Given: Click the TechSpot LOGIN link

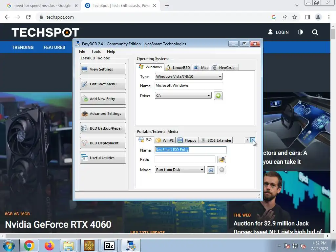Looking at the screenshot, I should (x=278, y=32).
